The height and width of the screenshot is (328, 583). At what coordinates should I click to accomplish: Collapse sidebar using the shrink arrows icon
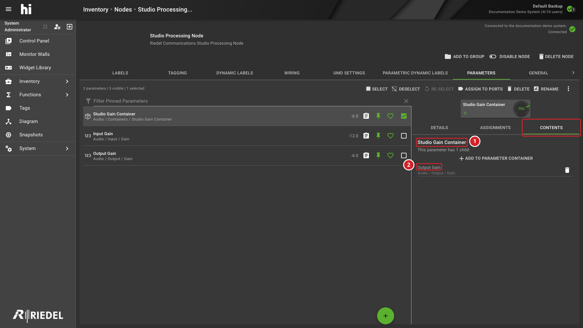point(45,27)
